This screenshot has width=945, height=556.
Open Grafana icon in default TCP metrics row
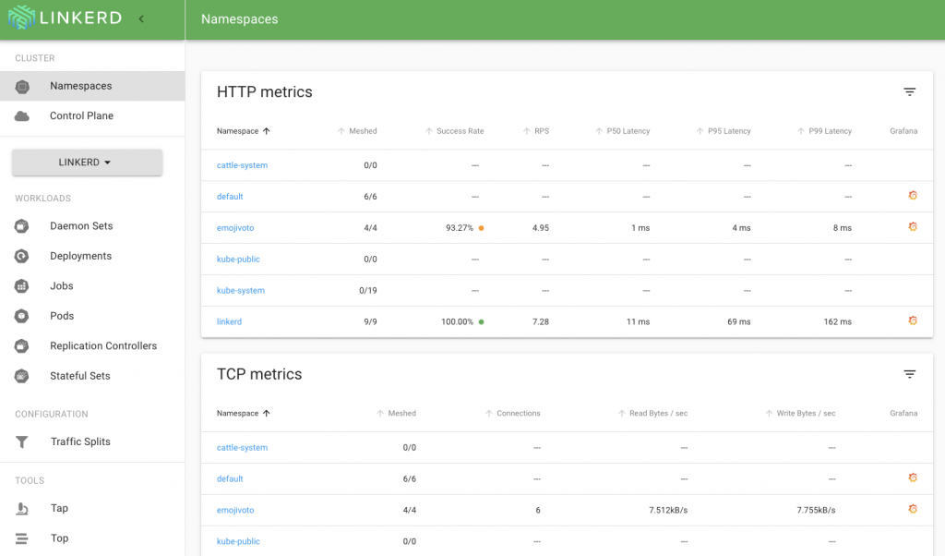pyautogui.click(x=913, y=477)
